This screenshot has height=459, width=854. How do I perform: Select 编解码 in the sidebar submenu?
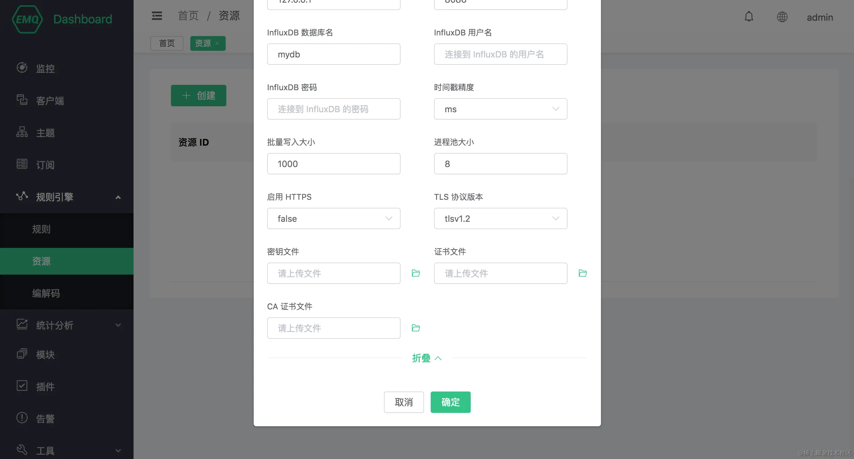(x=46, y=293)
